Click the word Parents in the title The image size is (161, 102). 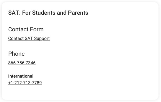tap(78, 13)
